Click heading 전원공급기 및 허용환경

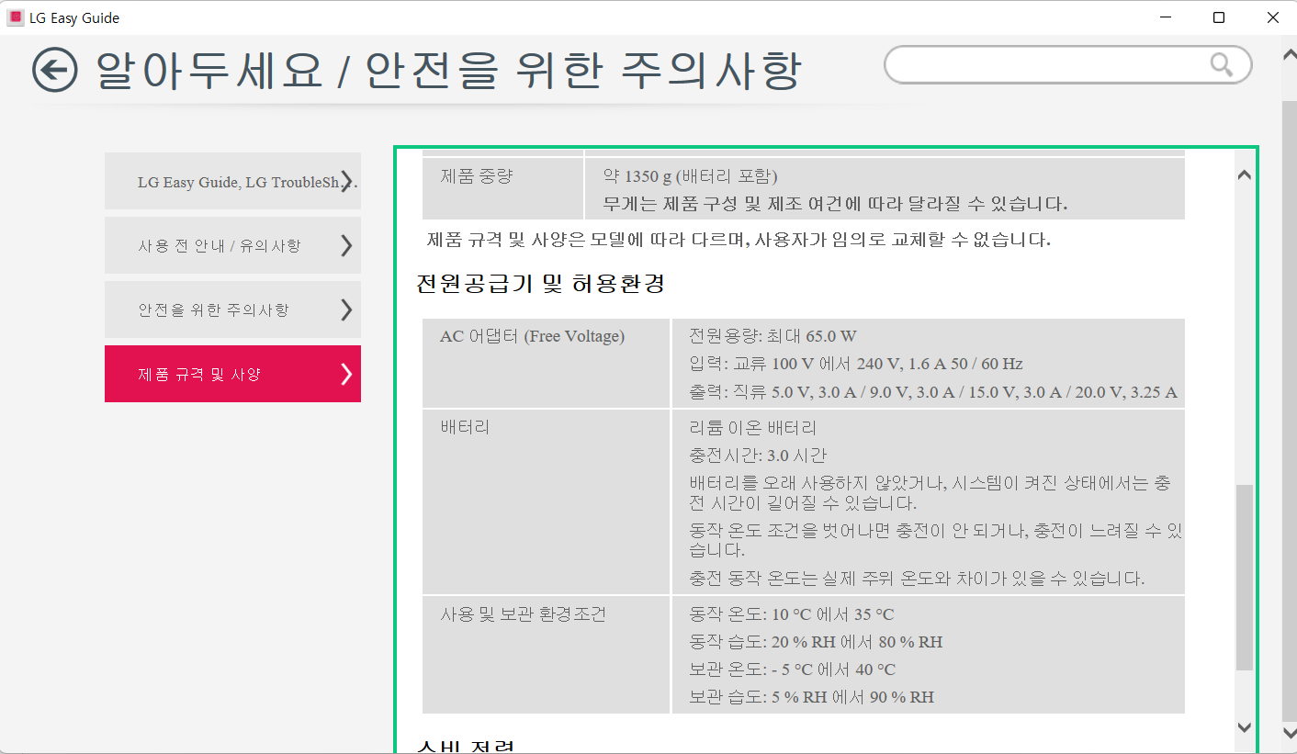click(540, 284)
